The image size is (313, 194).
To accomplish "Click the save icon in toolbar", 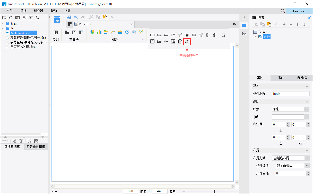I will pos(69,17).
